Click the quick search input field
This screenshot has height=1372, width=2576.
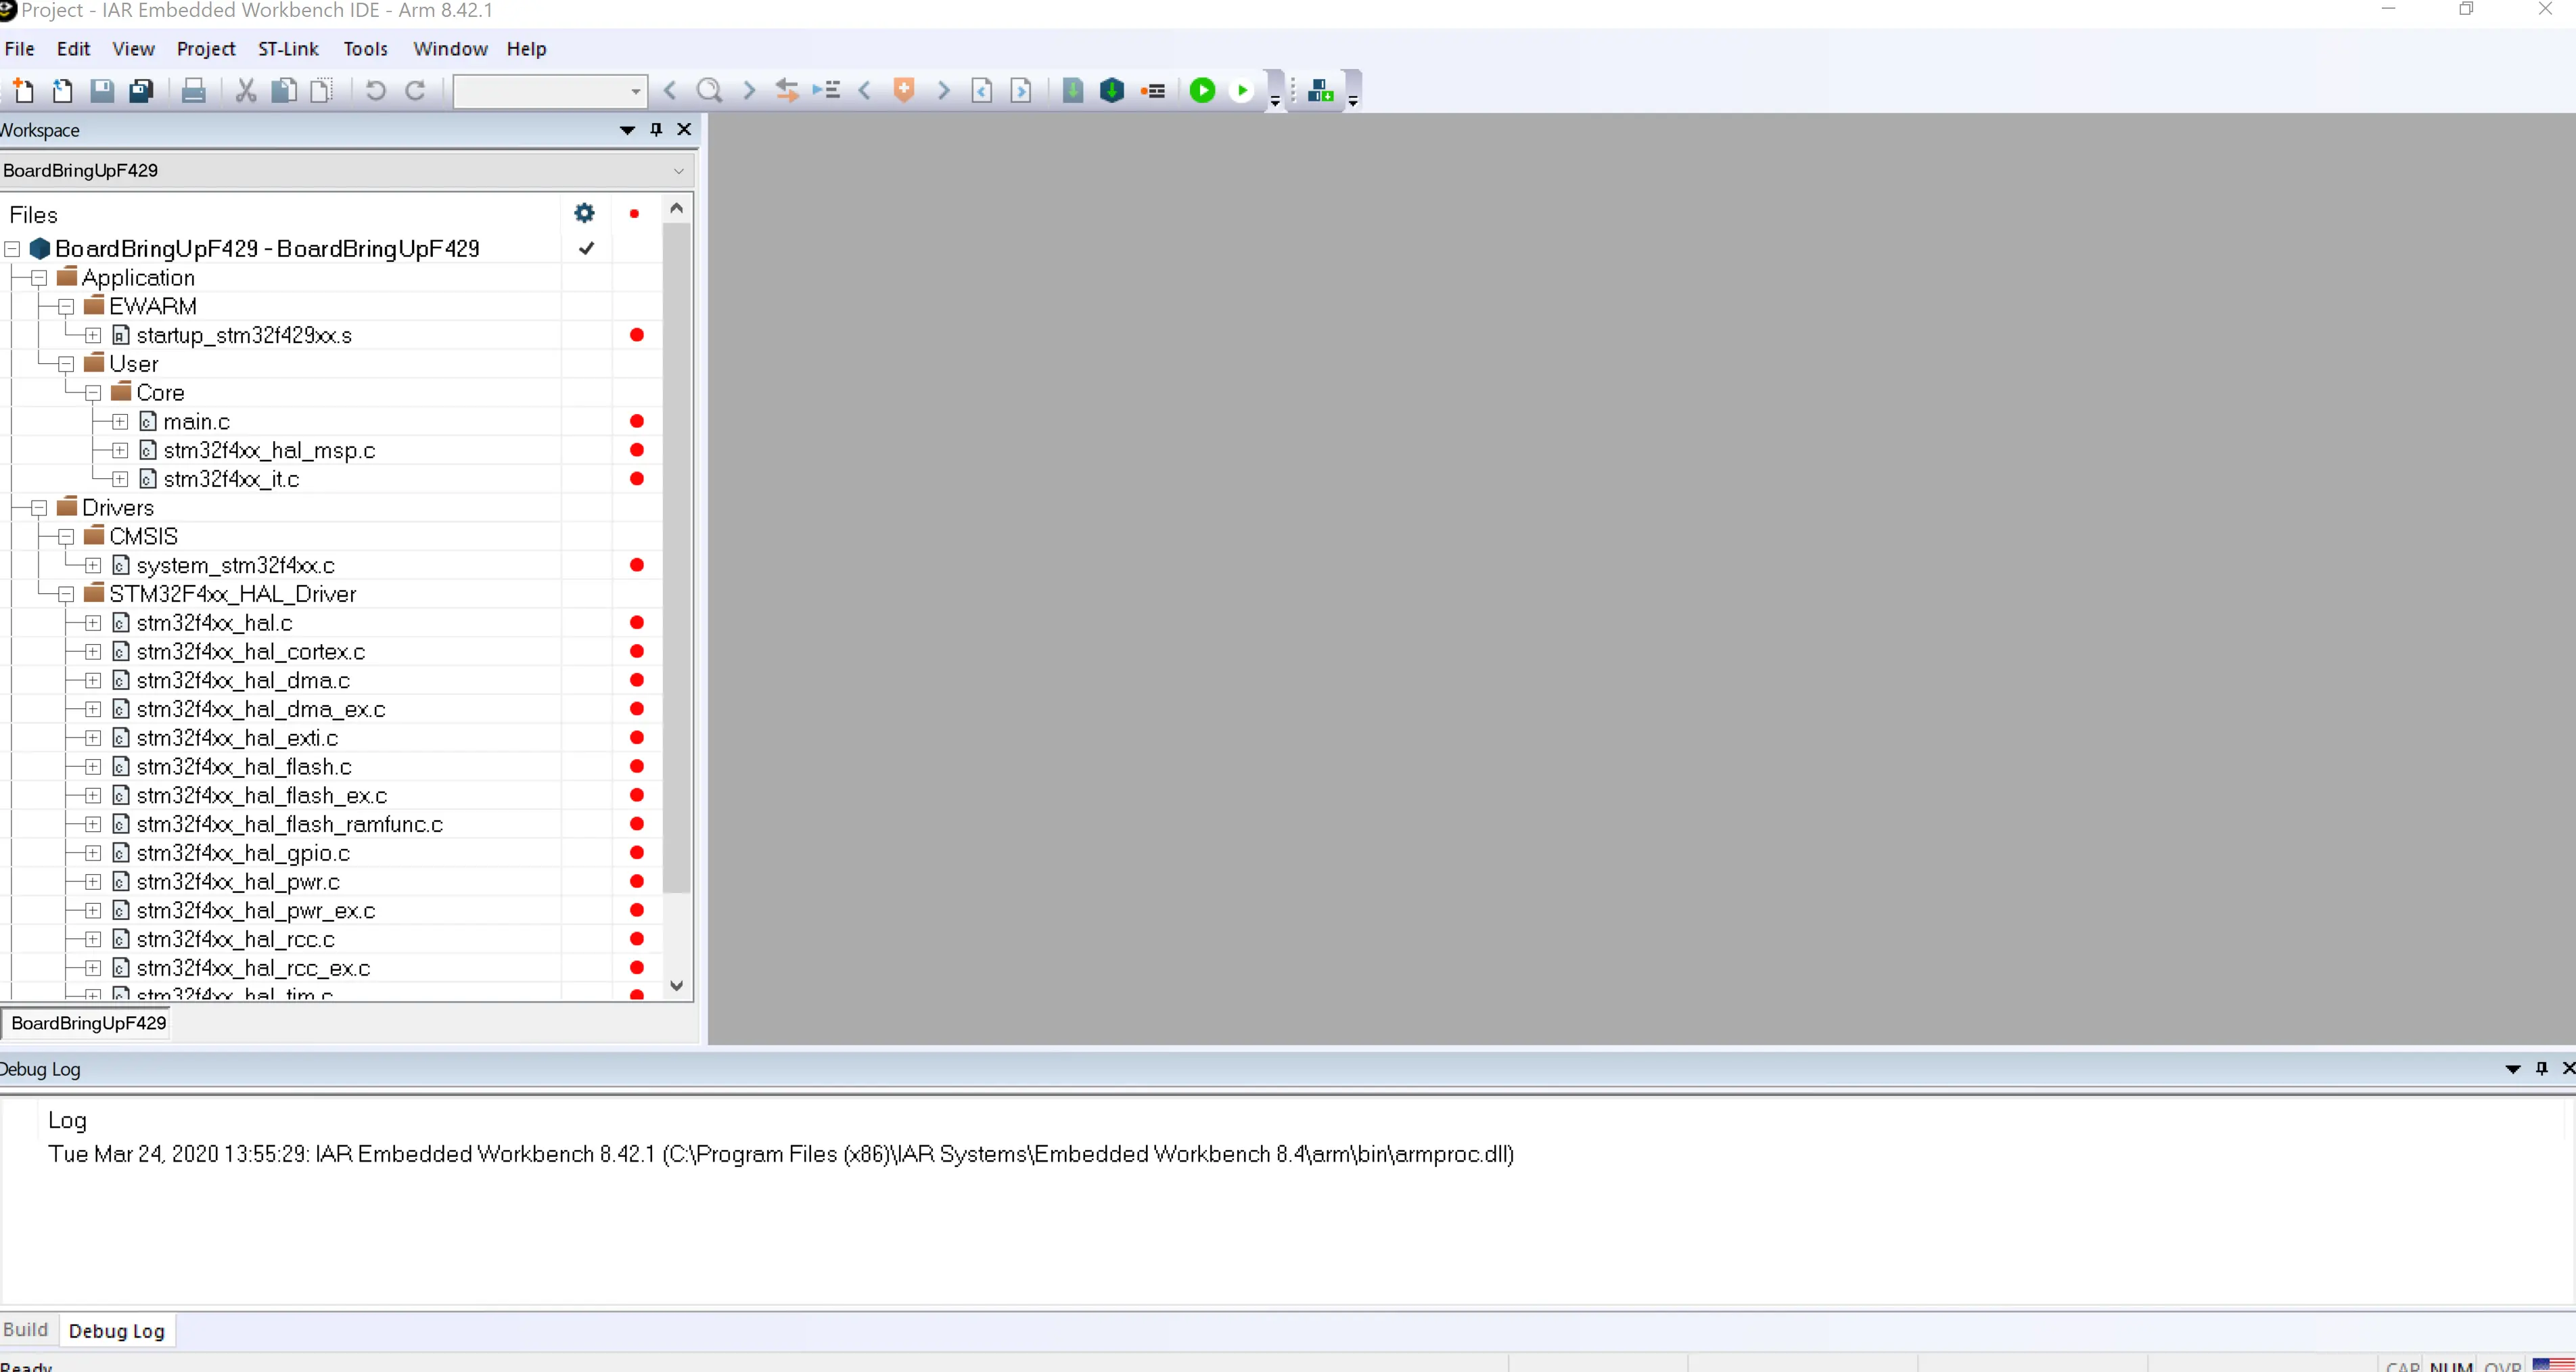point(540,91)
